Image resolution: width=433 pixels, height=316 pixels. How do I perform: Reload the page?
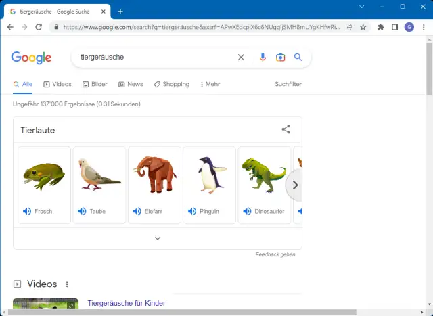click(39, 27)
